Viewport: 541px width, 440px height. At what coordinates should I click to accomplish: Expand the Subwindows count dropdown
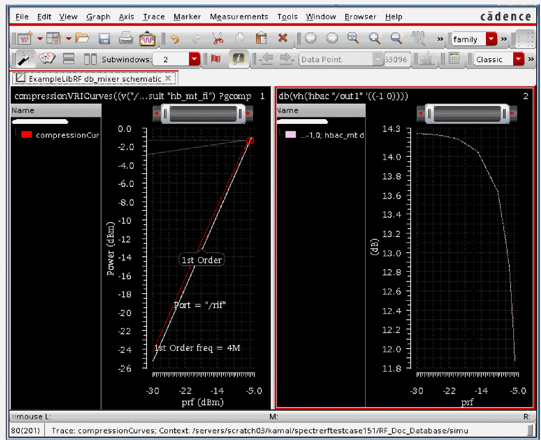pos(194,59)
